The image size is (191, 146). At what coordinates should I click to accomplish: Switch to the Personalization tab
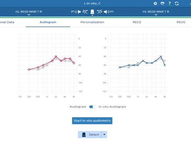[x=92, y=22]
